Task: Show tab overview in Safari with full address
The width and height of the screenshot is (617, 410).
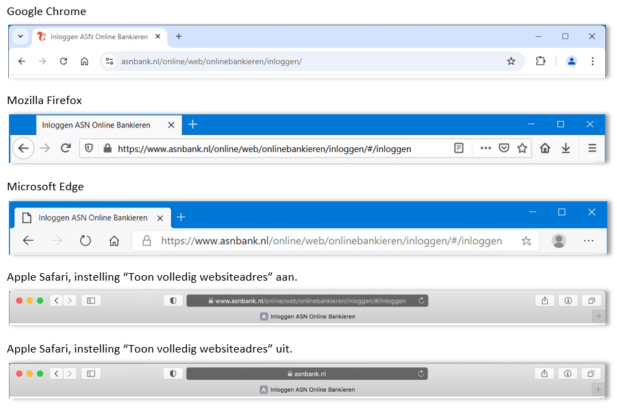Action: (591, 300)
